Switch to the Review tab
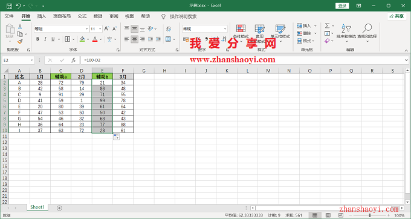 114,16
